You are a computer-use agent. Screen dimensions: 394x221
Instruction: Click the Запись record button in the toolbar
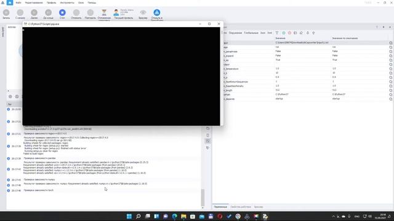point(6,14)
